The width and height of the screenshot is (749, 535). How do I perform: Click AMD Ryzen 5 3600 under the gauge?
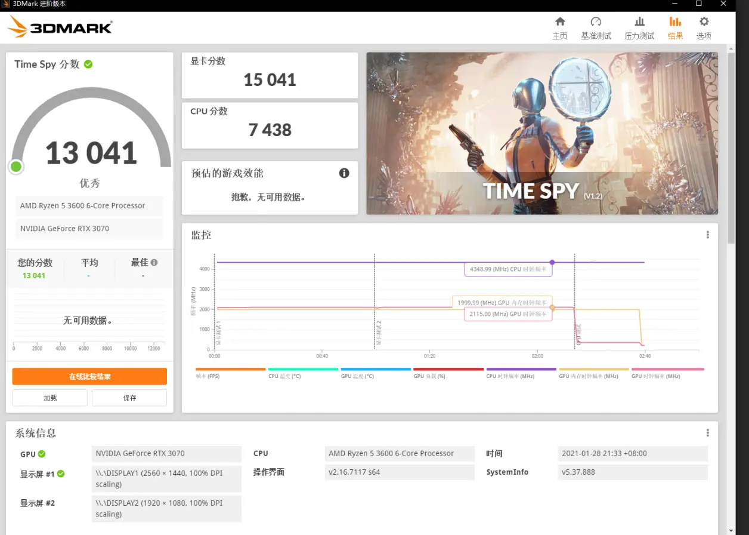click(x=89, y=205)
